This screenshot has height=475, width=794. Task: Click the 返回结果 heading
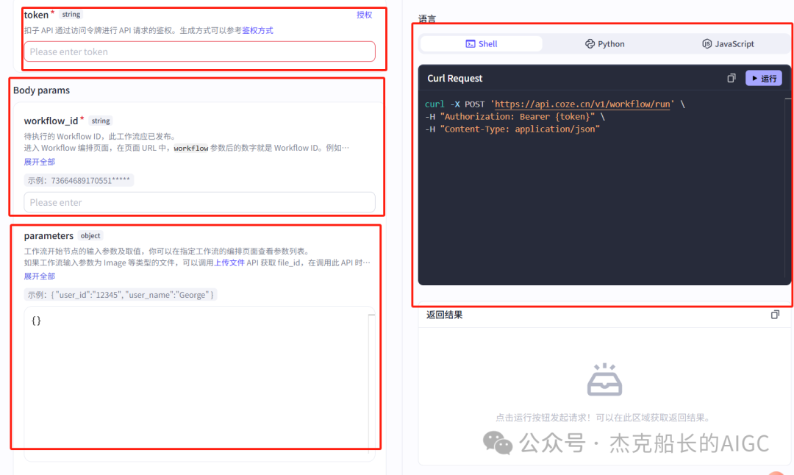(444, 315)
